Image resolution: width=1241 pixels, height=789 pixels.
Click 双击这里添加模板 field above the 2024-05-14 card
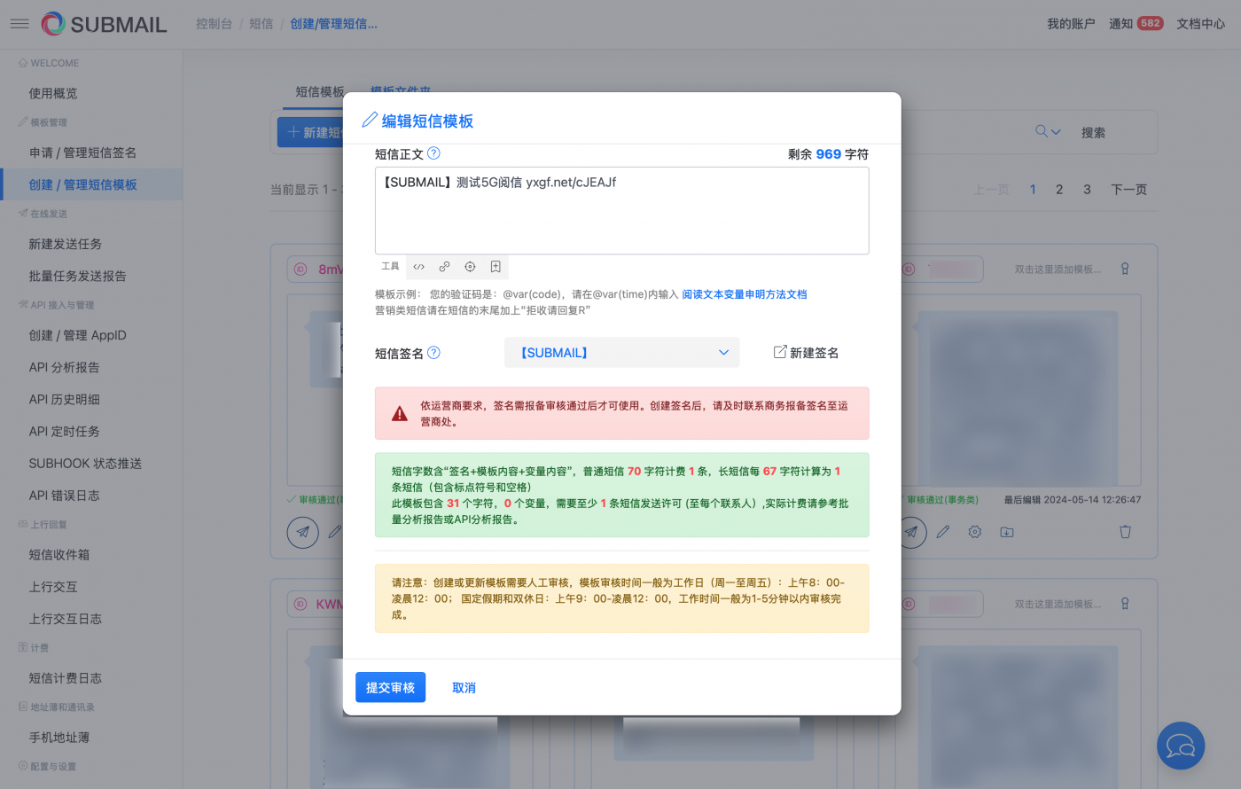(1058, 269)
